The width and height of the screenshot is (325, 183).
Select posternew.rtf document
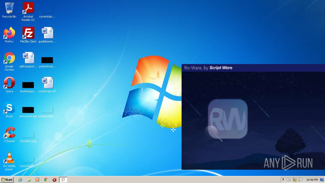47,85
